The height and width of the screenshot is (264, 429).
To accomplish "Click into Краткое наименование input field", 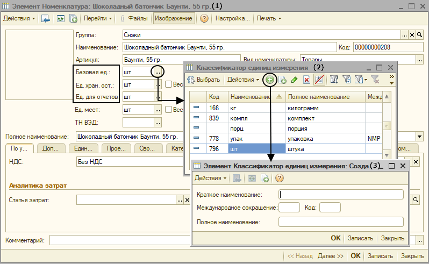I will tap(341, 195).
